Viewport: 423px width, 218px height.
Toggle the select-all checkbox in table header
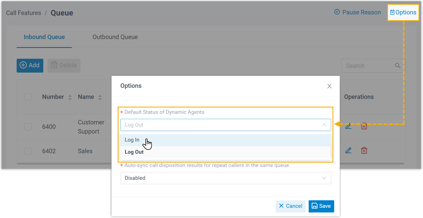(x=28, y=97)
